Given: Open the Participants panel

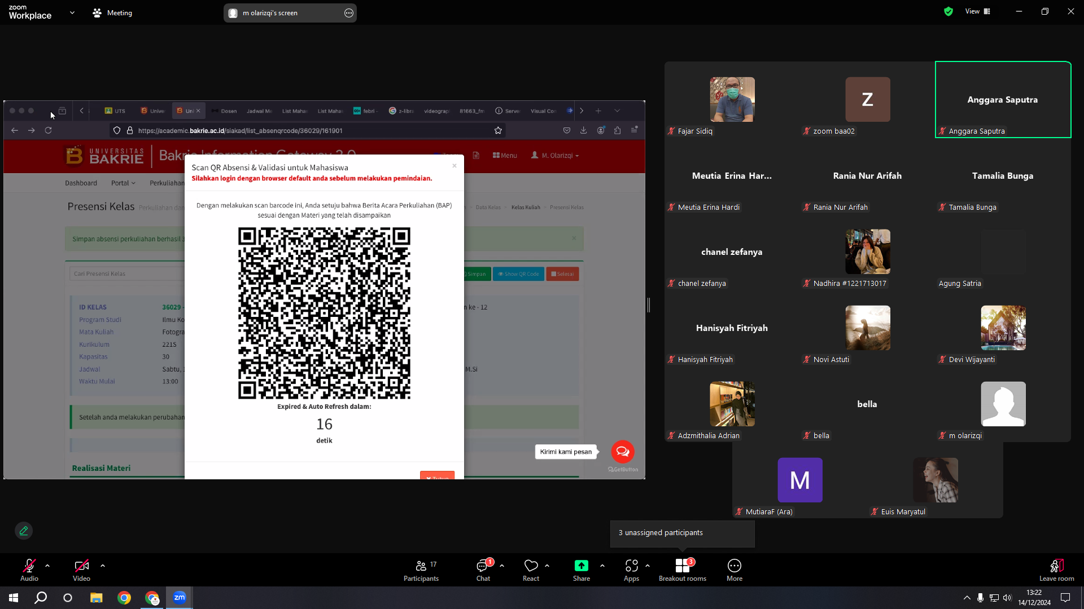Looking at the screenshot, I should [421, 570].
